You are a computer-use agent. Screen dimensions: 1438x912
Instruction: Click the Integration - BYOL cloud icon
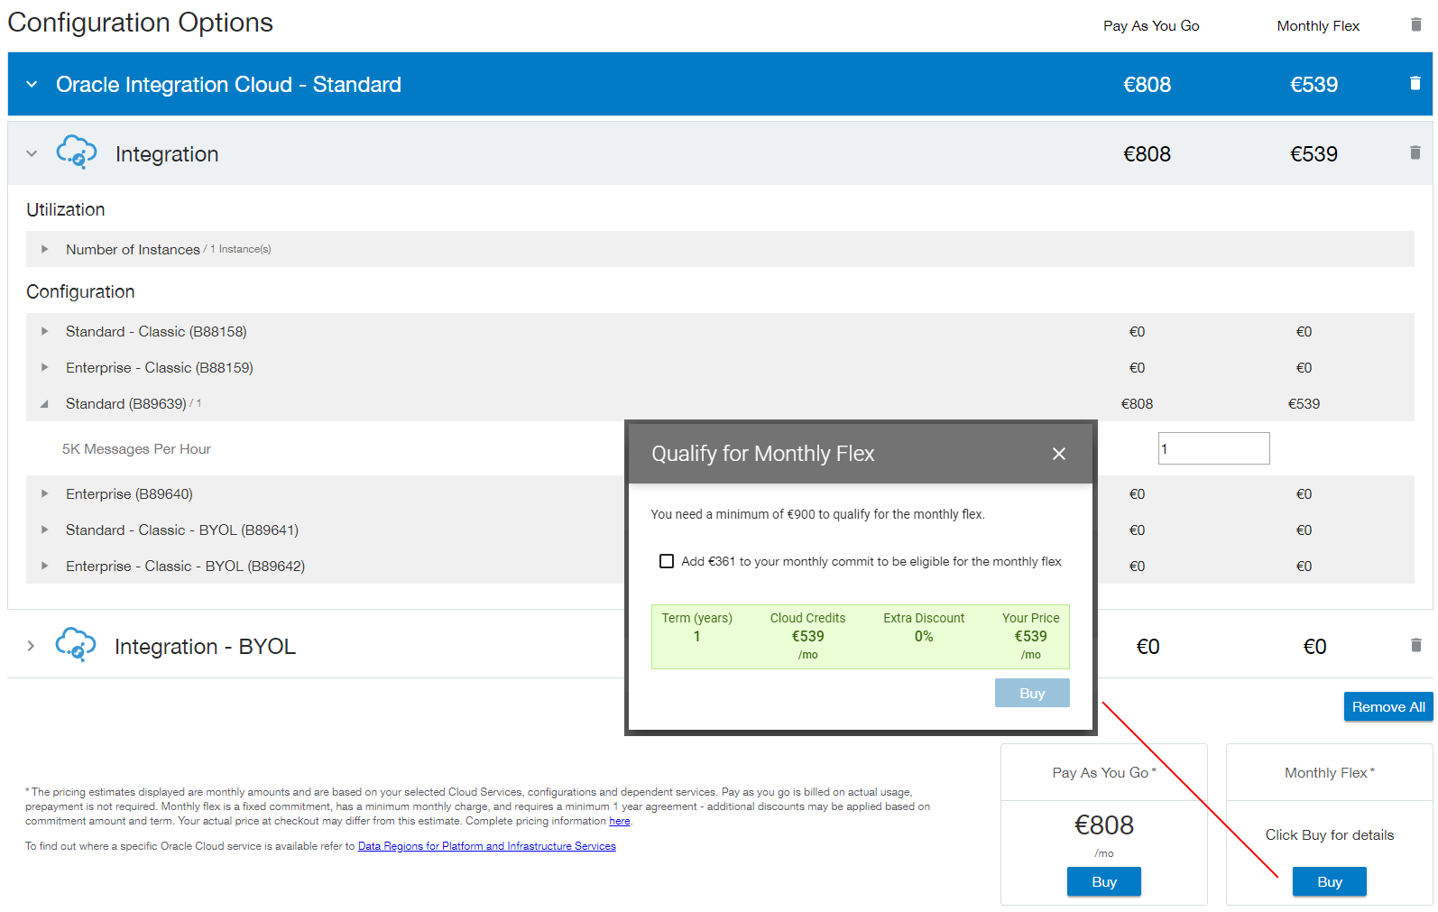point(76,645)
